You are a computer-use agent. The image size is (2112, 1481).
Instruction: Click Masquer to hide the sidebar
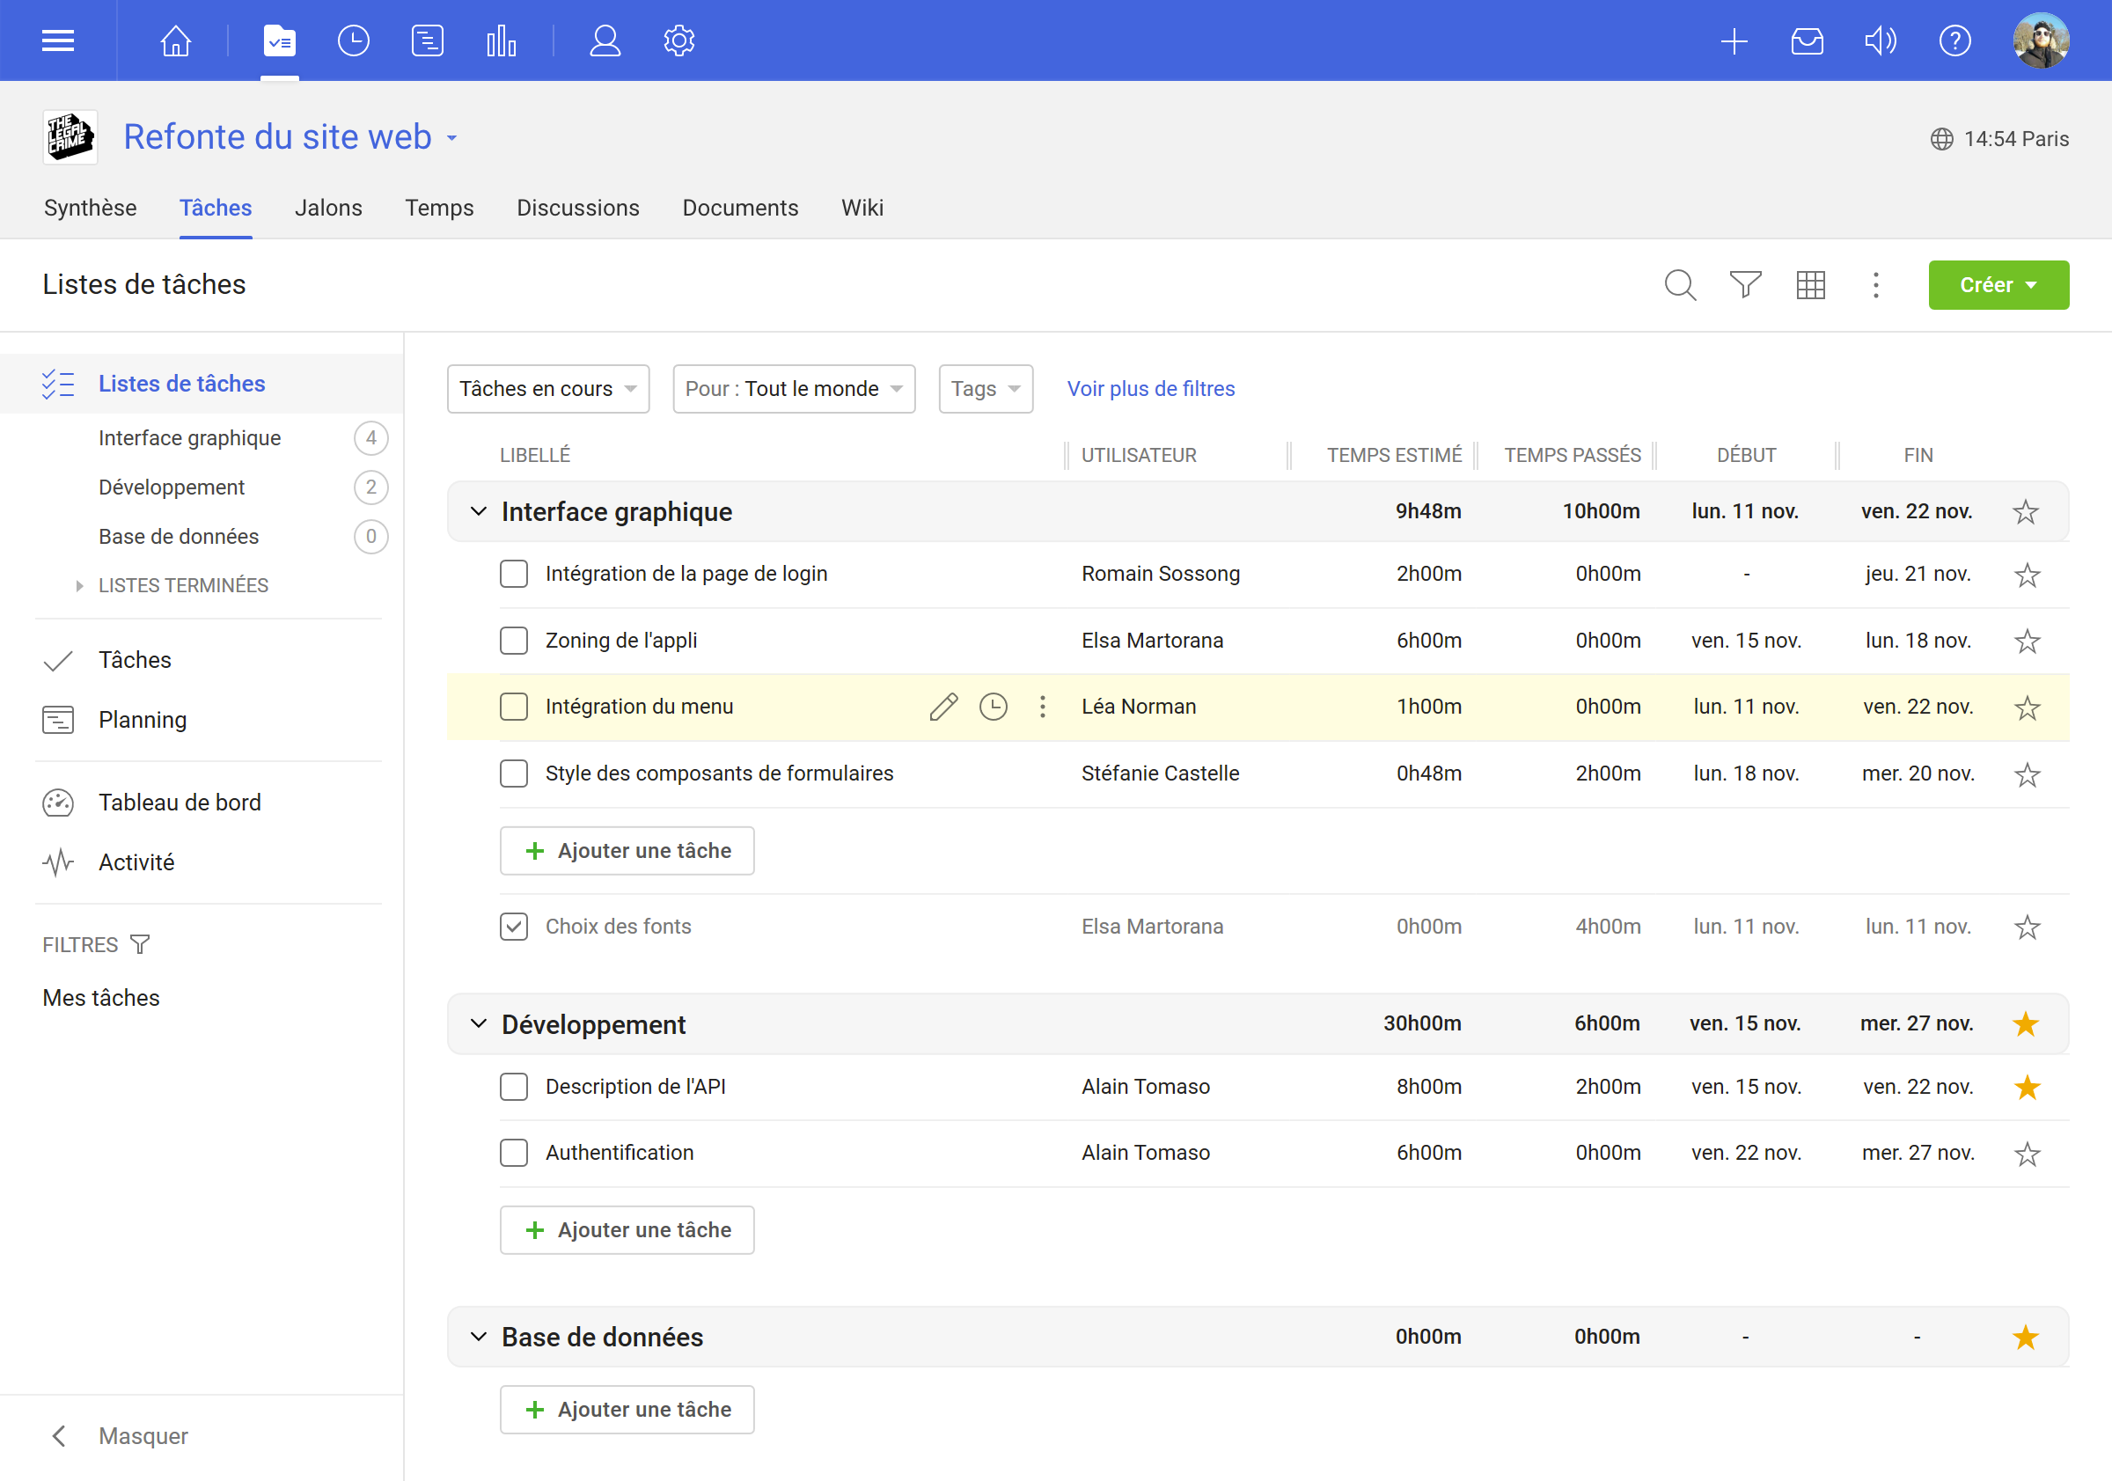pyautogui.click(x=143, y=1436)
